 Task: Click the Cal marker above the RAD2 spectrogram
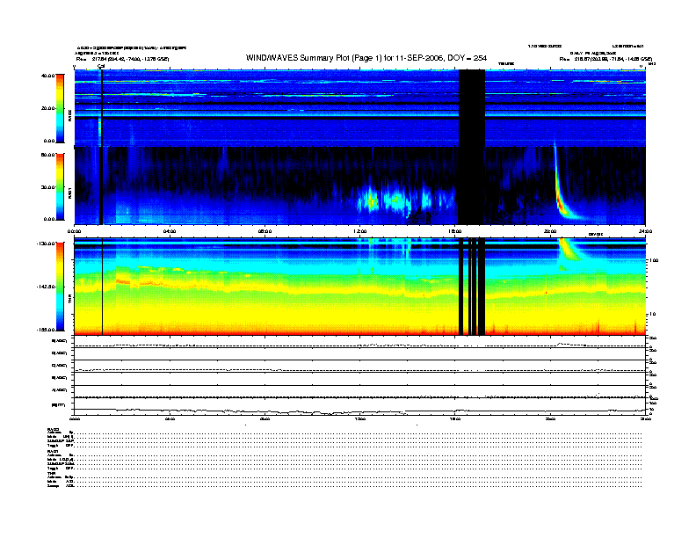(101, 66)
